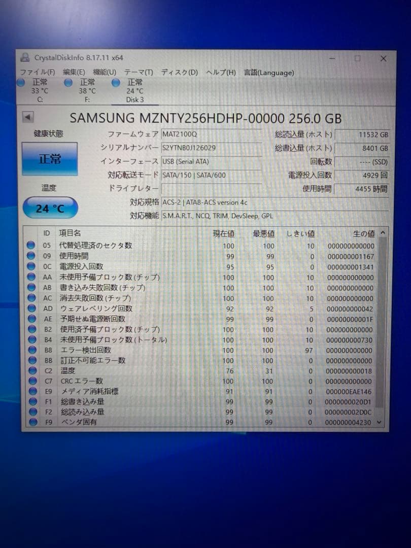The image size is (411, 548).
Task: Click the total host reads value 11532 GB
Action: point(362,134)
